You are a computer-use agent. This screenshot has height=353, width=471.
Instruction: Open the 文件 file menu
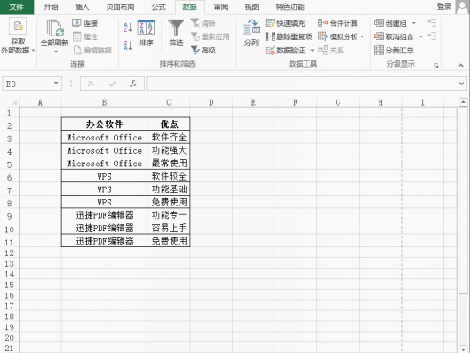click(17, 7)
